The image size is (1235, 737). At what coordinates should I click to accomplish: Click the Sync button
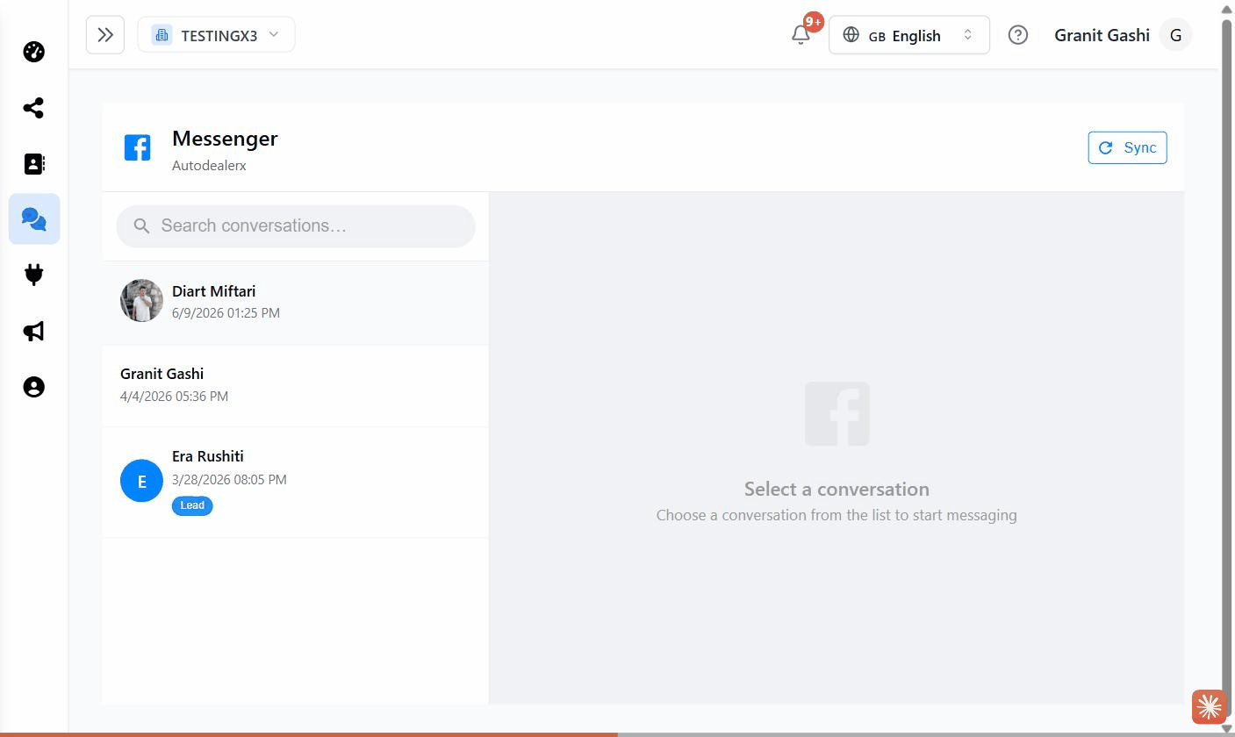tap(1127, 147)
